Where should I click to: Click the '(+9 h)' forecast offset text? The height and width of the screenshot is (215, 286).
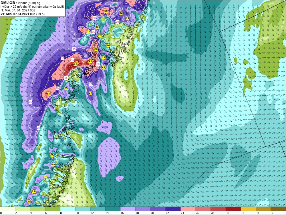pyautogui.click(x=40, y=14)
